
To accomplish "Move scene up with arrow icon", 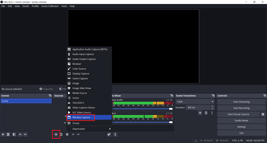I will (x=20, y=134).
